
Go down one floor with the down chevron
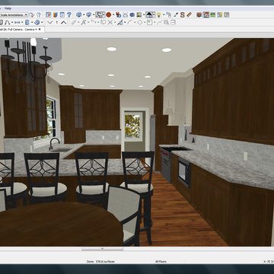pyautogui.click(x=50, y=22)
